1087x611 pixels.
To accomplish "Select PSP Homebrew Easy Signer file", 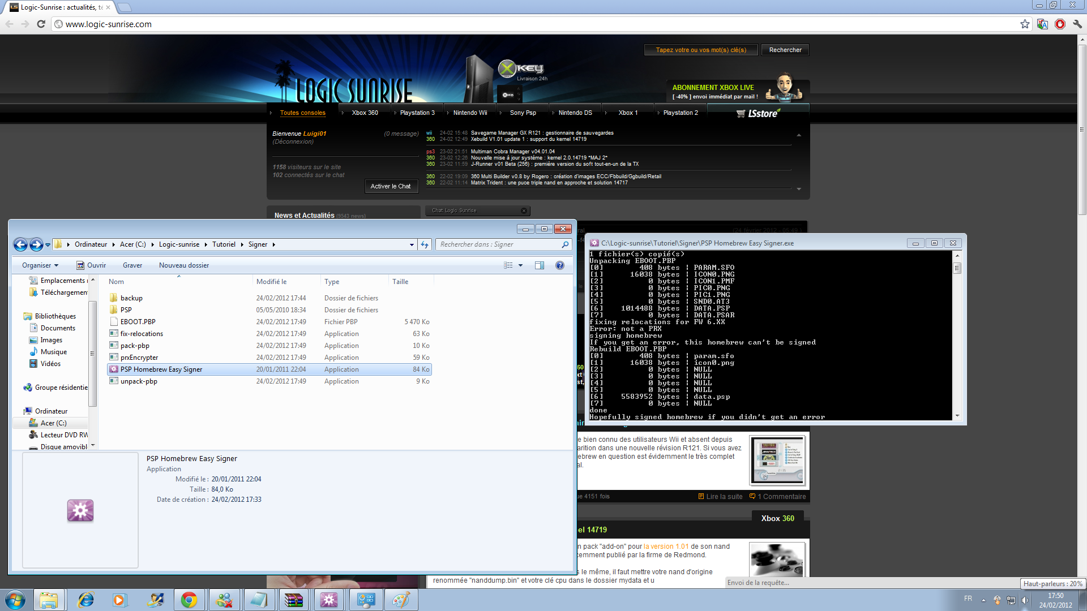I will (x=269, y=369).
